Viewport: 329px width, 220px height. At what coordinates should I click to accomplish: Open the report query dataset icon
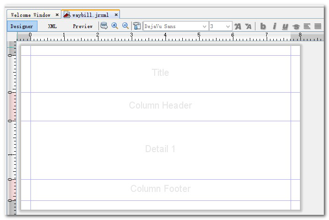point(104,26)
